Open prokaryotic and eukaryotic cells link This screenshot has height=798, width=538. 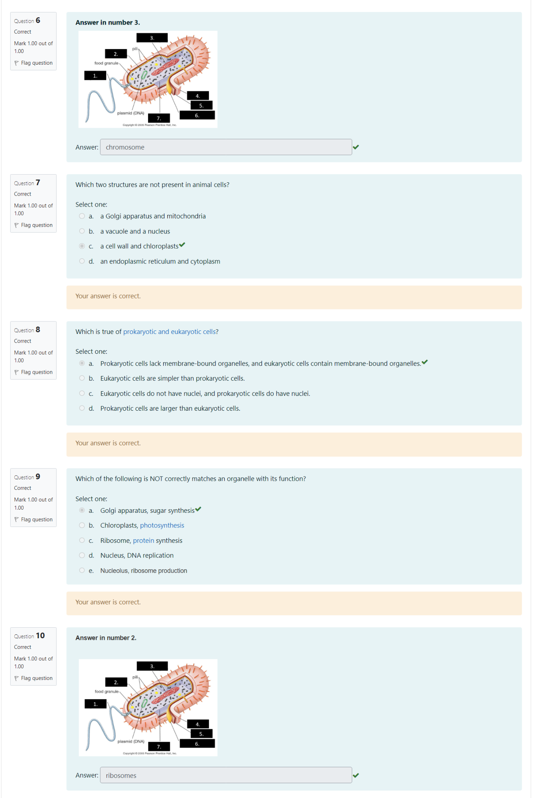[x=169, y=332]
